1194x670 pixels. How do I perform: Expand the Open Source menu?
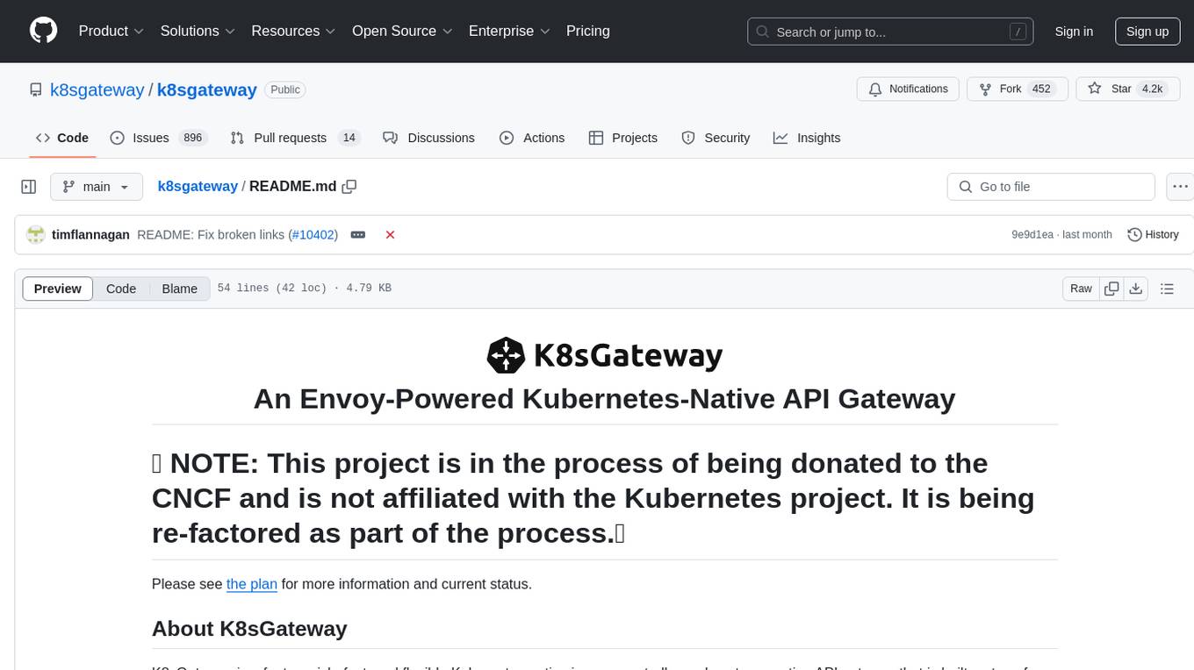[402, 31]
